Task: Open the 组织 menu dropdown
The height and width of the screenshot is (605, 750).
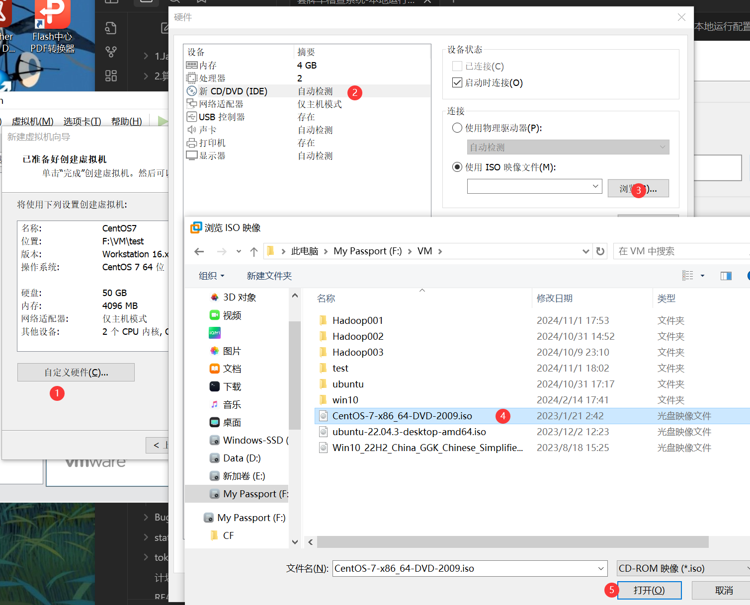Action: pyautogui.click(x=212, y=276)
